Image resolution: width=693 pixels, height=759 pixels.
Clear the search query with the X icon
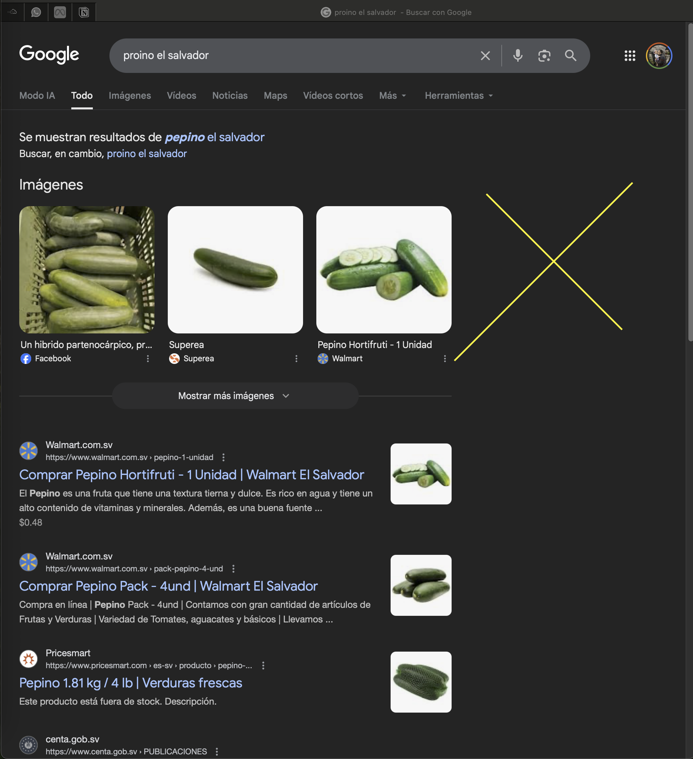[485, 56]
